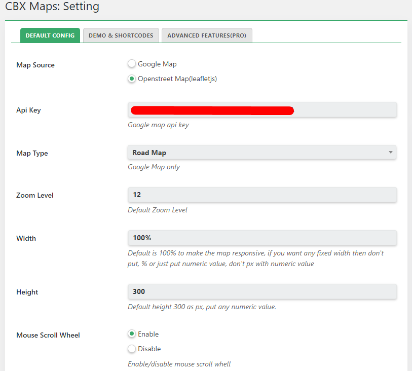Select the Google Map radio option

(x=132, y=64)
